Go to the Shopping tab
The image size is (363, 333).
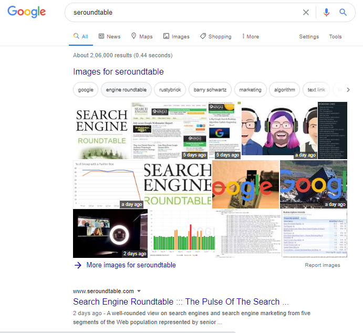click(x=215, y=37)
